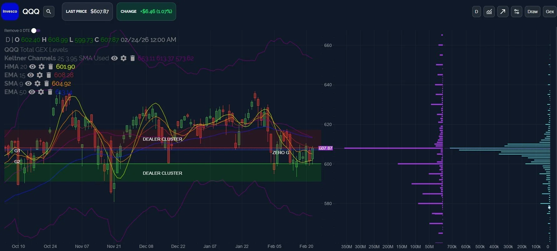Click the QQQ Total GEX Levels label
The image size is (557, 251).
point(36,50)
